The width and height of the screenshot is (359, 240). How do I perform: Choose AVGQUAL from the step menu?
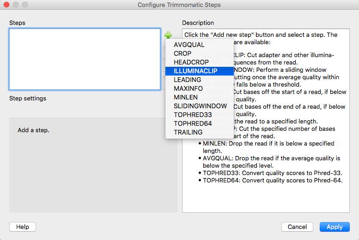[200, 45]
